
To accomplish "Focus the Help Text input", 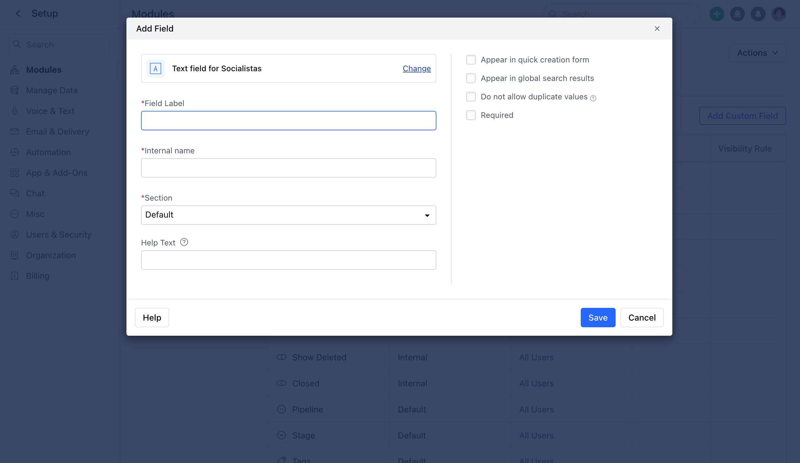I will click(289, 260).
